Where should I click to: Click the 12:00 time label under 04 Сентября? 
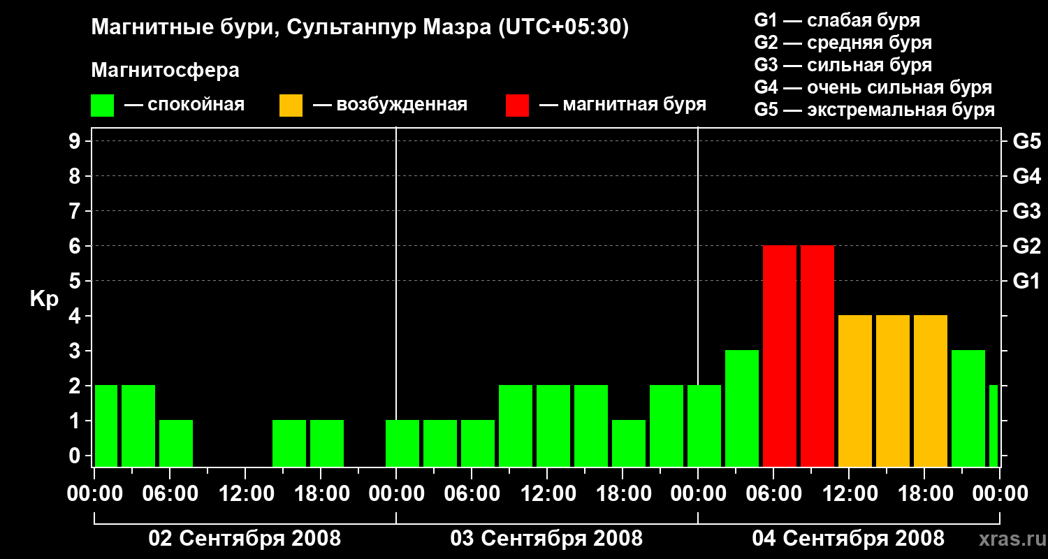tap(849, 494)
